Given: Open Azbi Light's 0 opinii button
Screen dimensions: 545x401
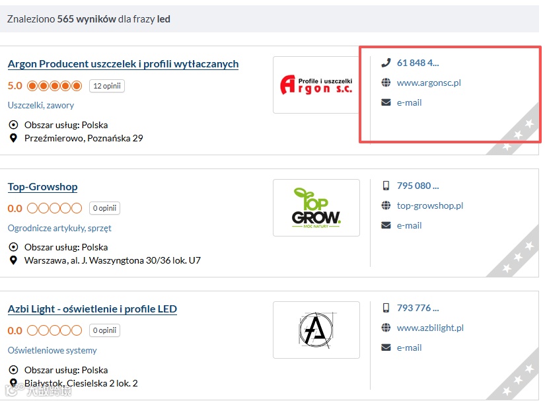Looking at the screenshot, I should click(x=104, y=330).
